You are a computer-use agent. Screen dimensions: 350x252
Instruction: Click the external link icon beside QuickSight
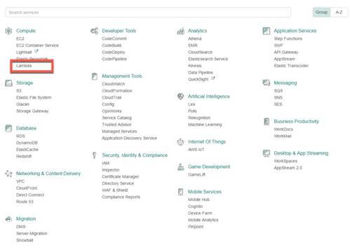213,78
